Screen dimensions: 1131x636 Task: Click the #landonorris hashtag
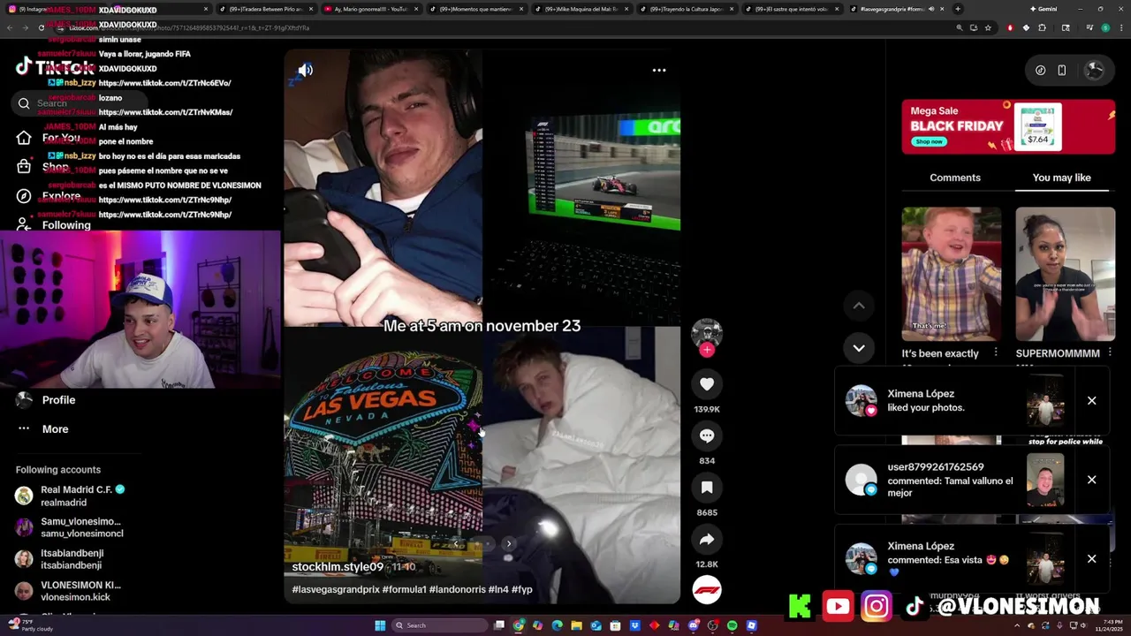click(x=457, y=589)
